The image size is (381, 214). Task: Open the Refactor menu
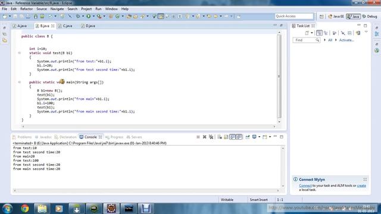(26, 9)
